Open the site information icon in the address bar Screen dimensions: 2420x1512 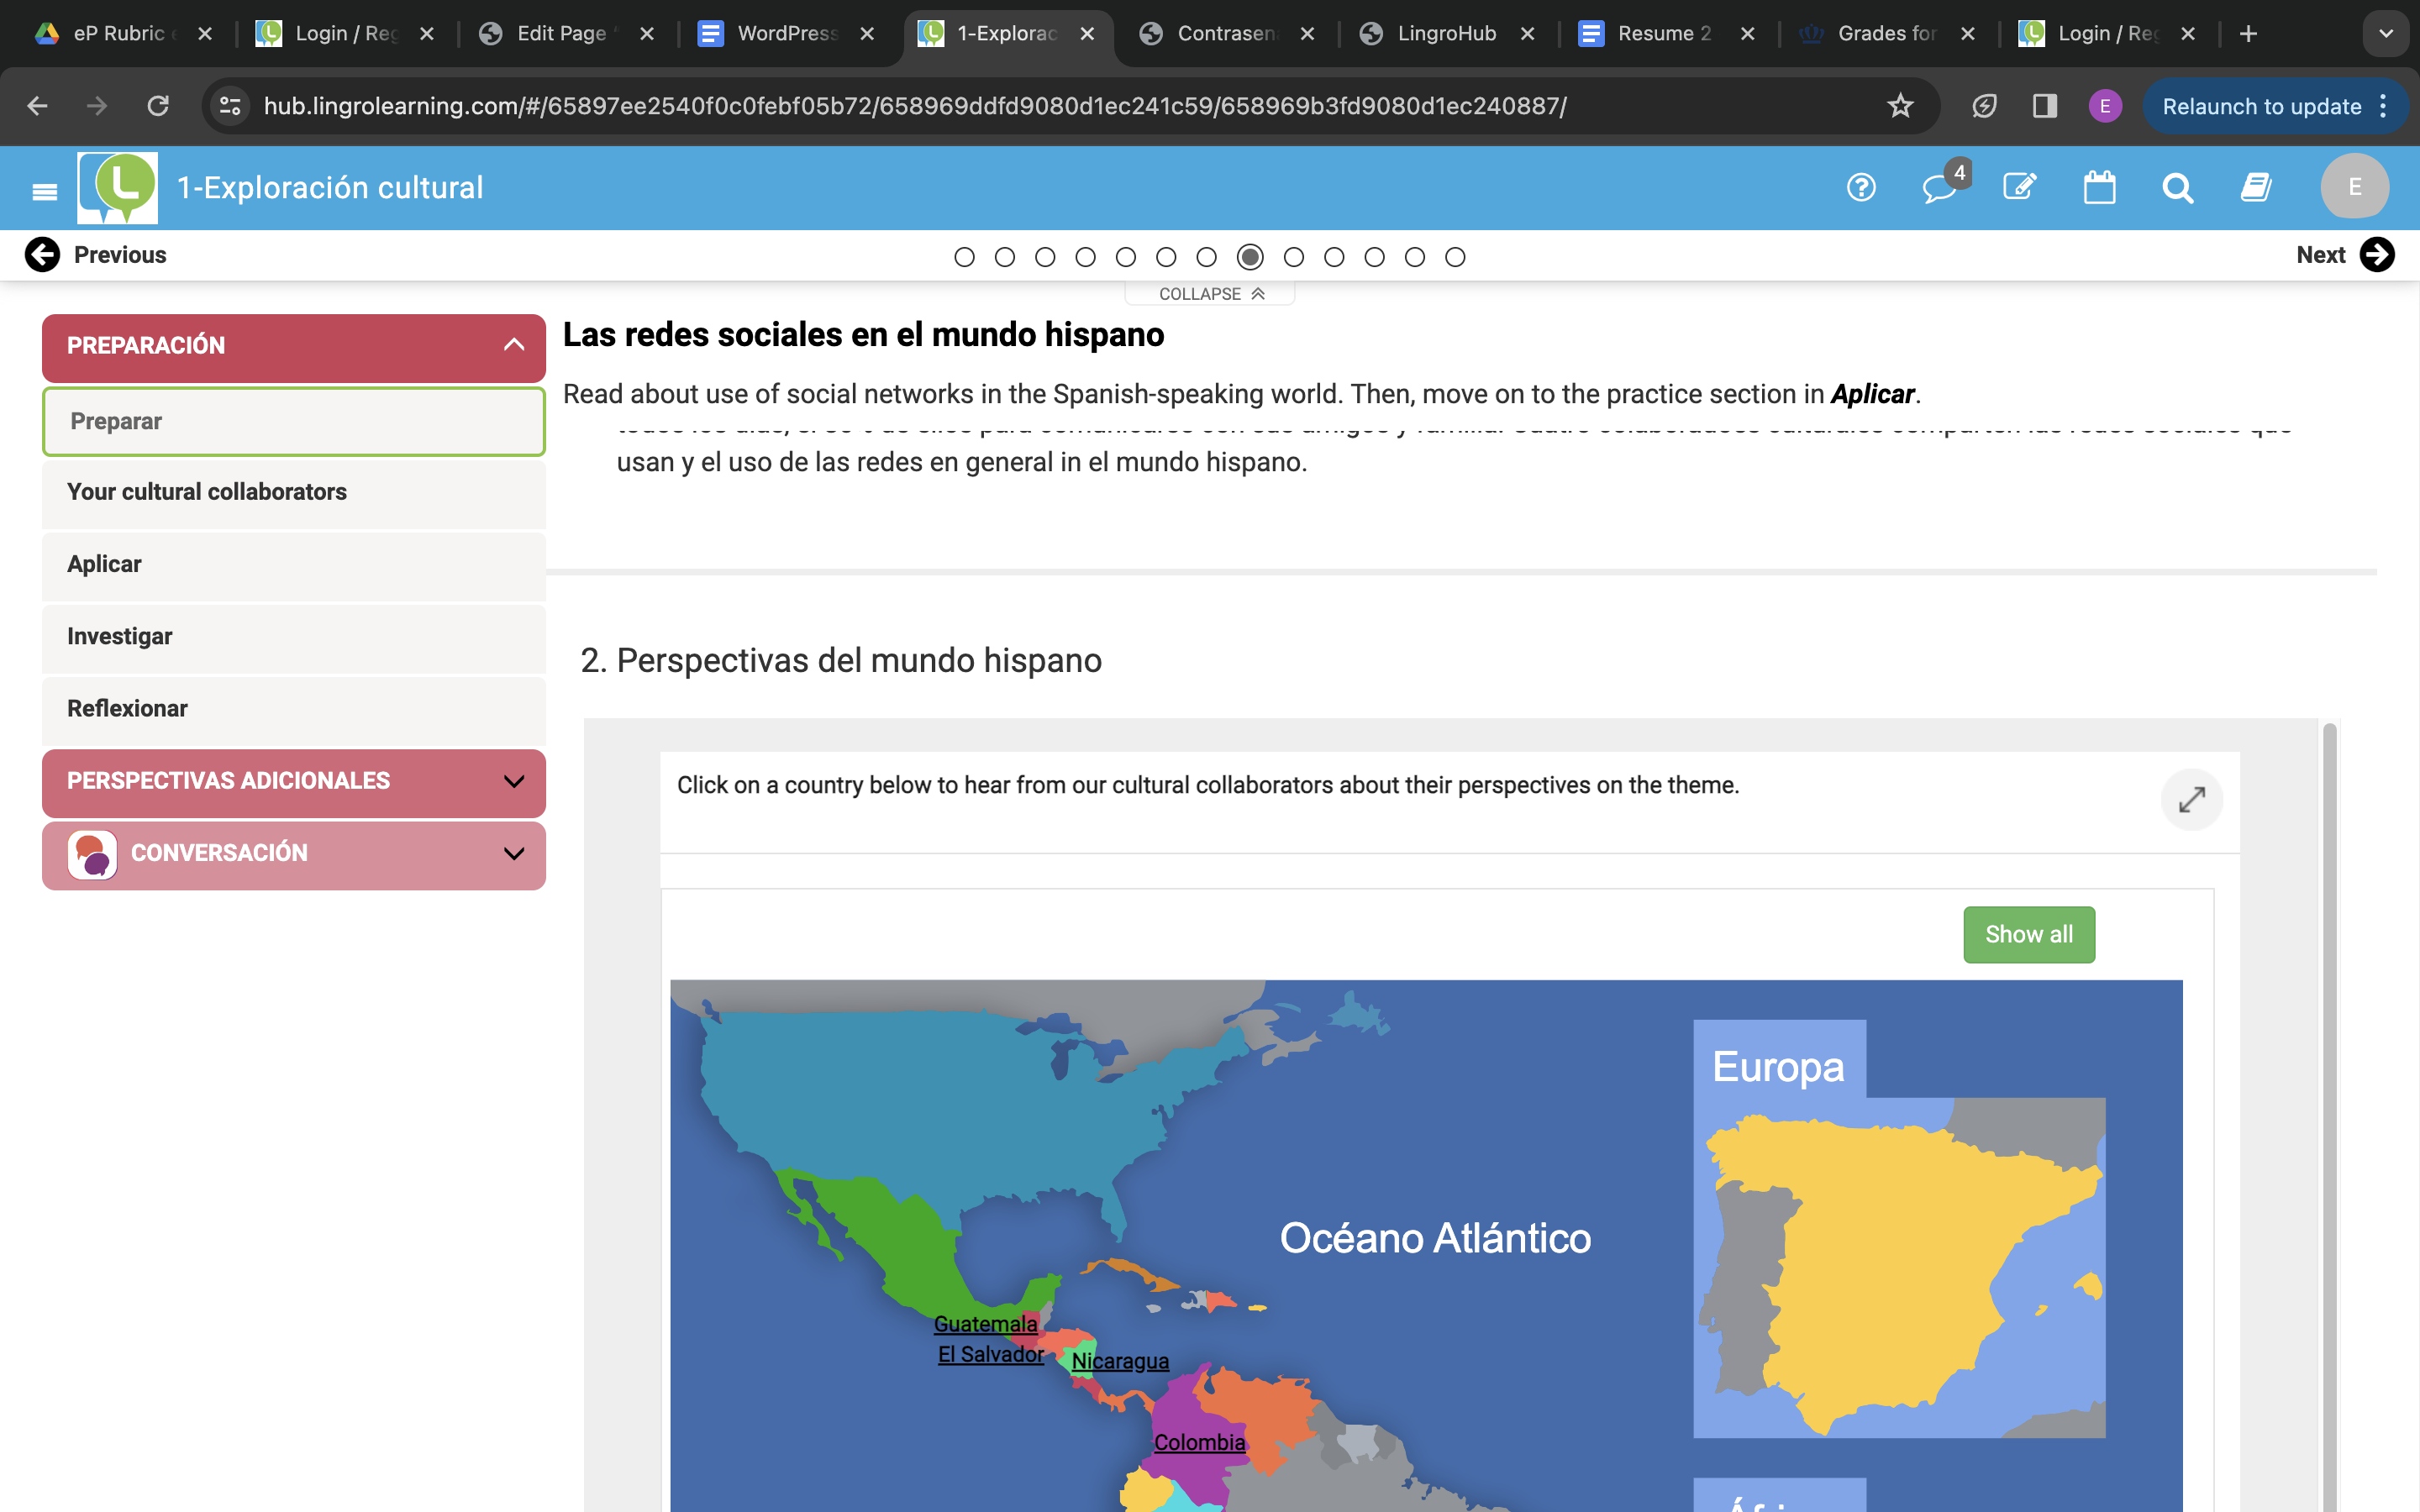click(230, 106)
